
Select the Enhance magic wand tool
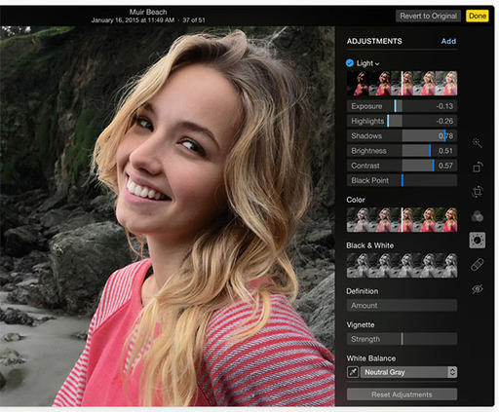pos(477,143)
